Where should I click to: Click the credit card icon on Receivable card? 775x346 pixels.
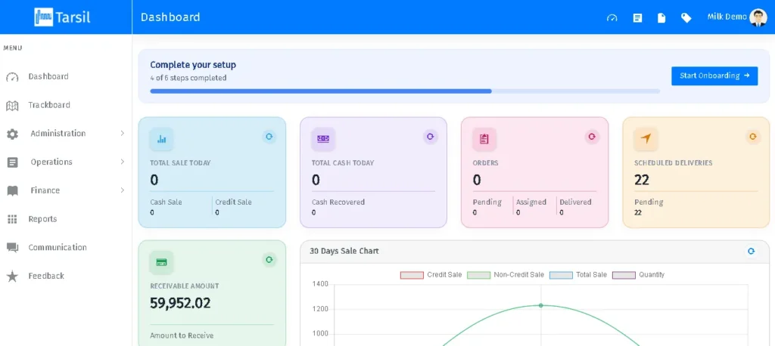(x=162, y=263)
